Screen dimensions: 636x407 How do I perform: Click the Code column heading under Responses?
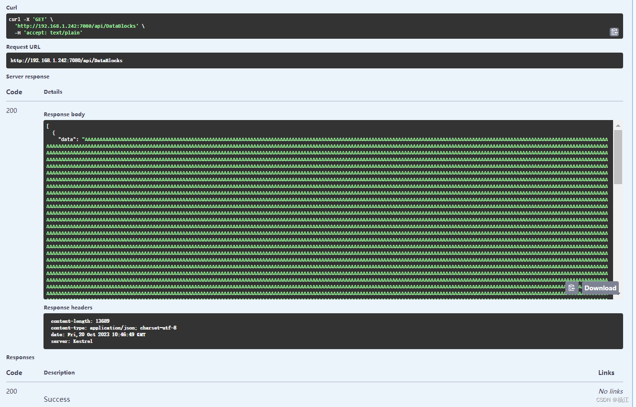pos(14,372)
